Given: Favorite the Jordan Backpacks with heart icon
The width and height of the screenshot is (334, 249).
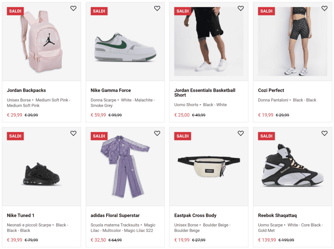Looking at the screenshot, I should [74, 9].
